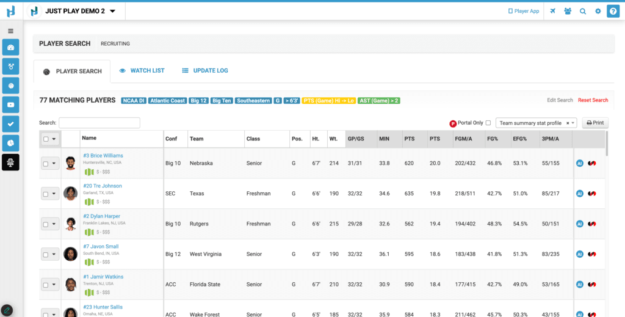Click the Edit Search link
The image size is (625, 317).
[x=560, y=100]
